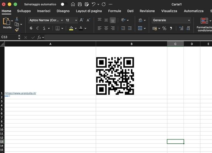Open the more options ellipsis in title bar
The image size is (212, 153).
point(111,4)
